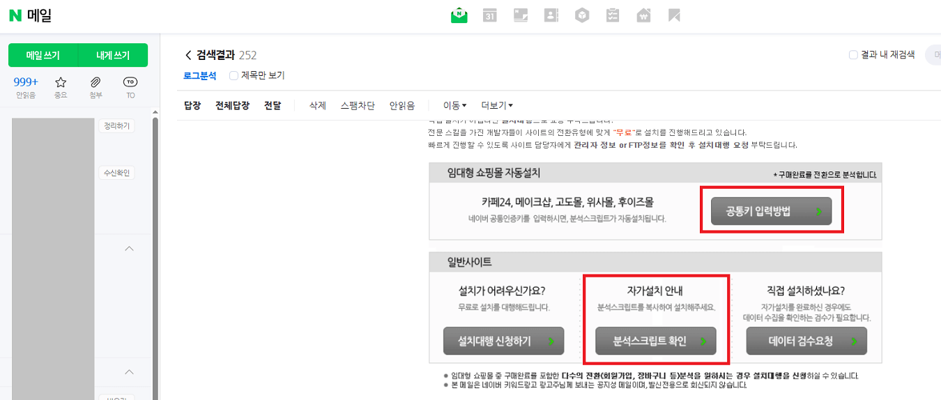
Task: Open the 이동 dropdown
Action: click(x=454, y=106)
